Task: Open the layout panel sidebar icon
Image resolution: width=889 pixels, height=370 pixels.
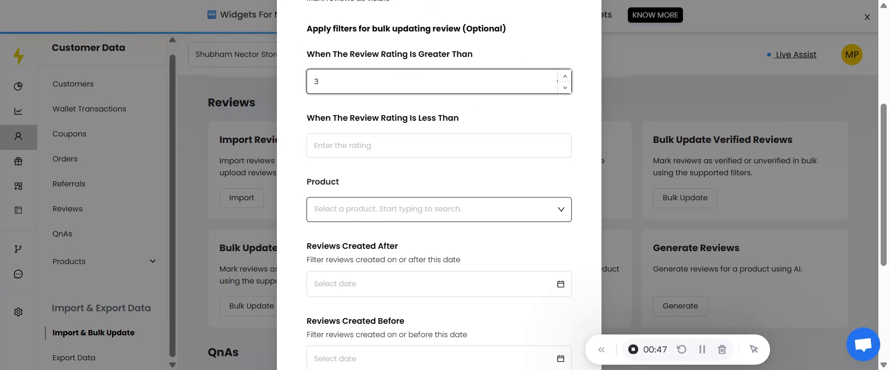Action: tap(18, 210)
